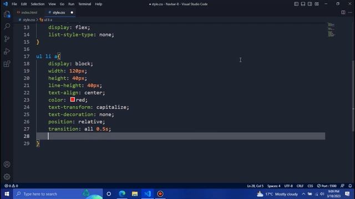Screen dimensions: 355x199
Task: Toggle secondary side bar layout icon
Action: pyautogui.click(x=310, y=4)
